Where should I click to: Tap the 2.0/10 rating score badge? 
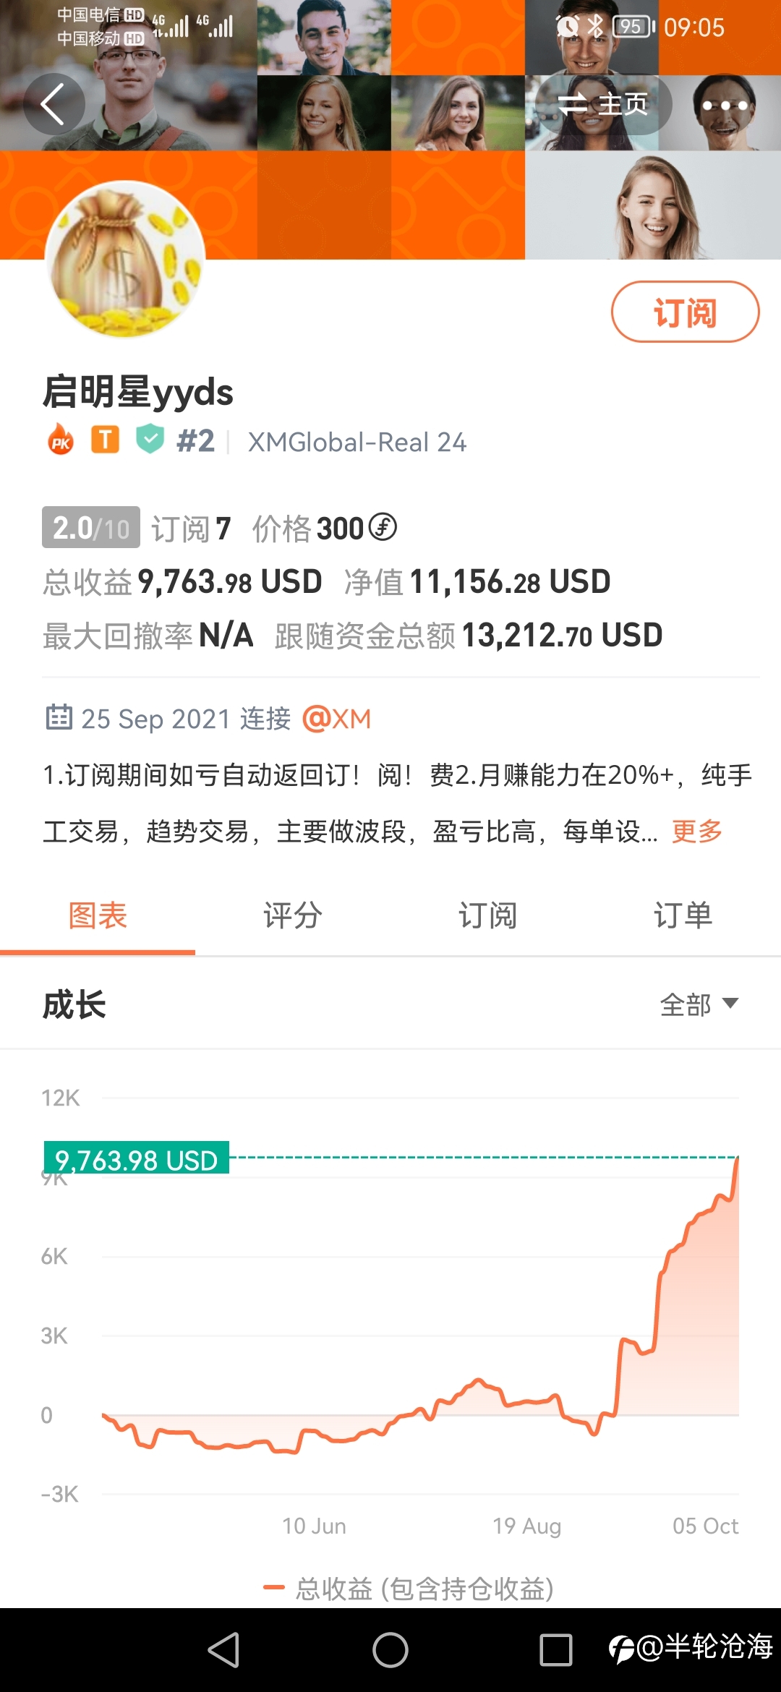91,528
